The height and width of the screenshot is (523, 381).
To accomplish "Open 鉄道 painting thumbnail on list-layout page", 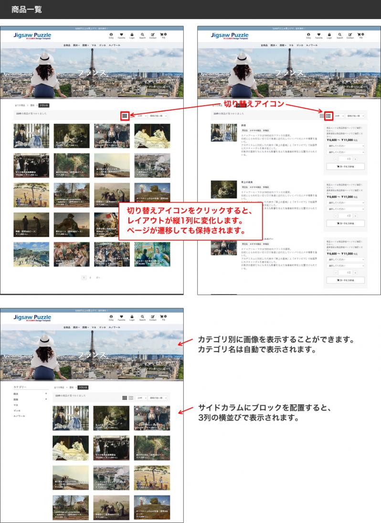I will coord(224,133).
